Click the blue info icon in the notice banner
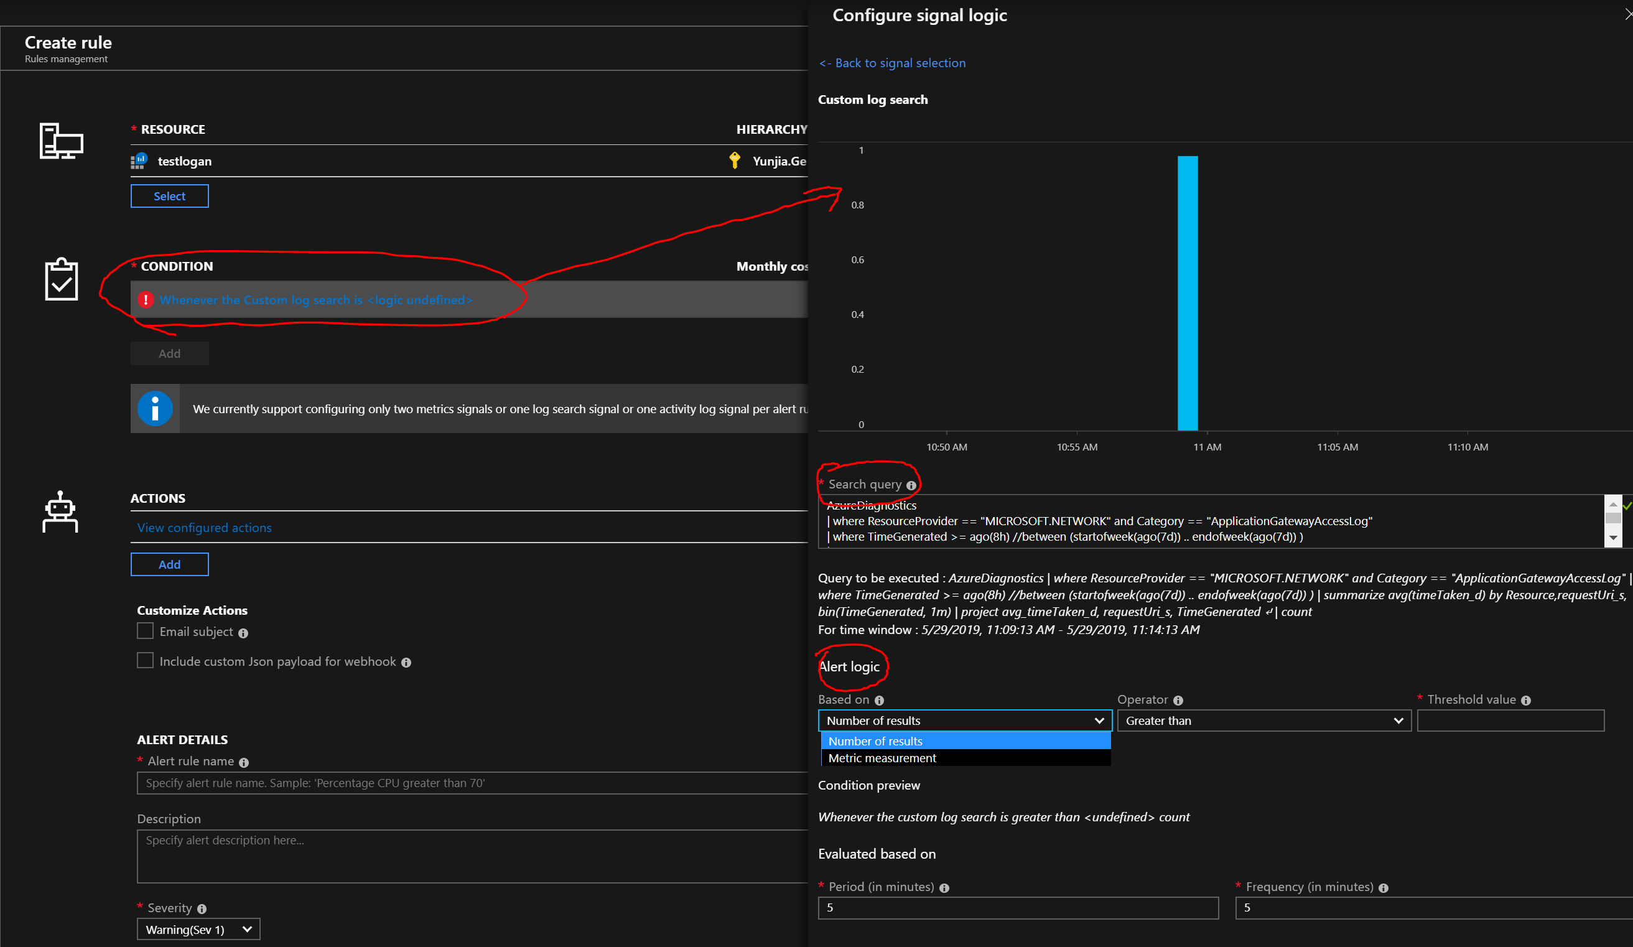 pos(155,408)
